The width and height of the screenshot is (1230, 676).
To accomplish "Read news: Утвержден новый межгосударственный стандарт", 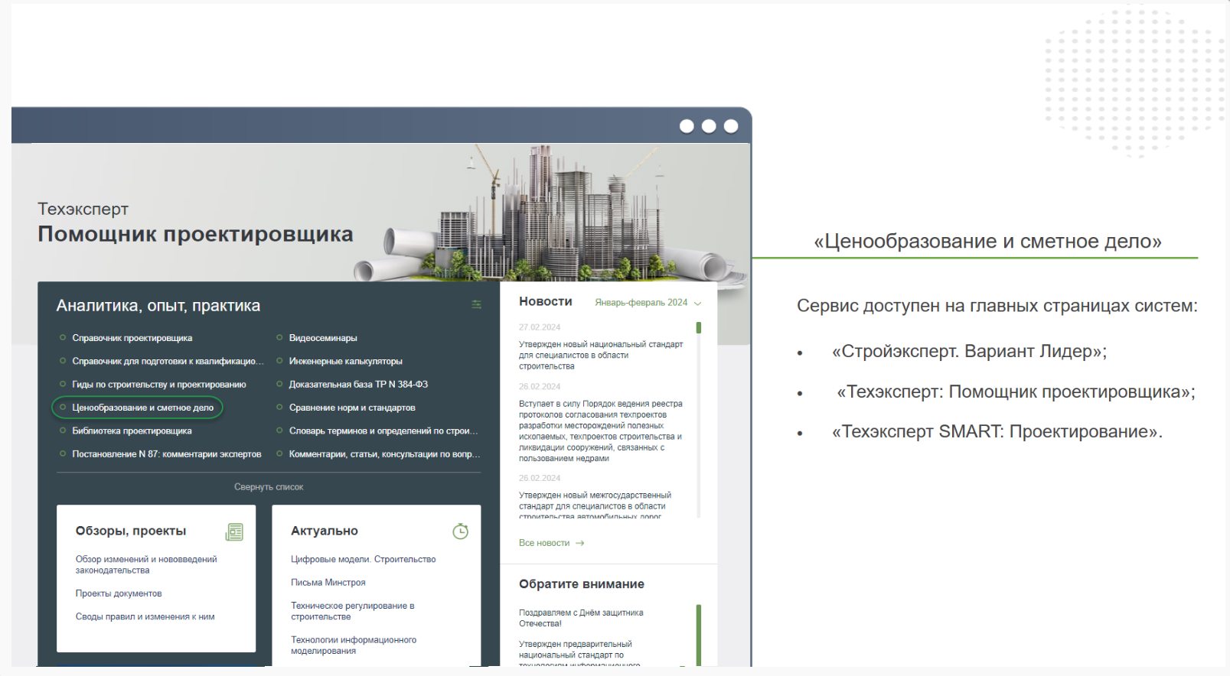I will tap(595, 505).
